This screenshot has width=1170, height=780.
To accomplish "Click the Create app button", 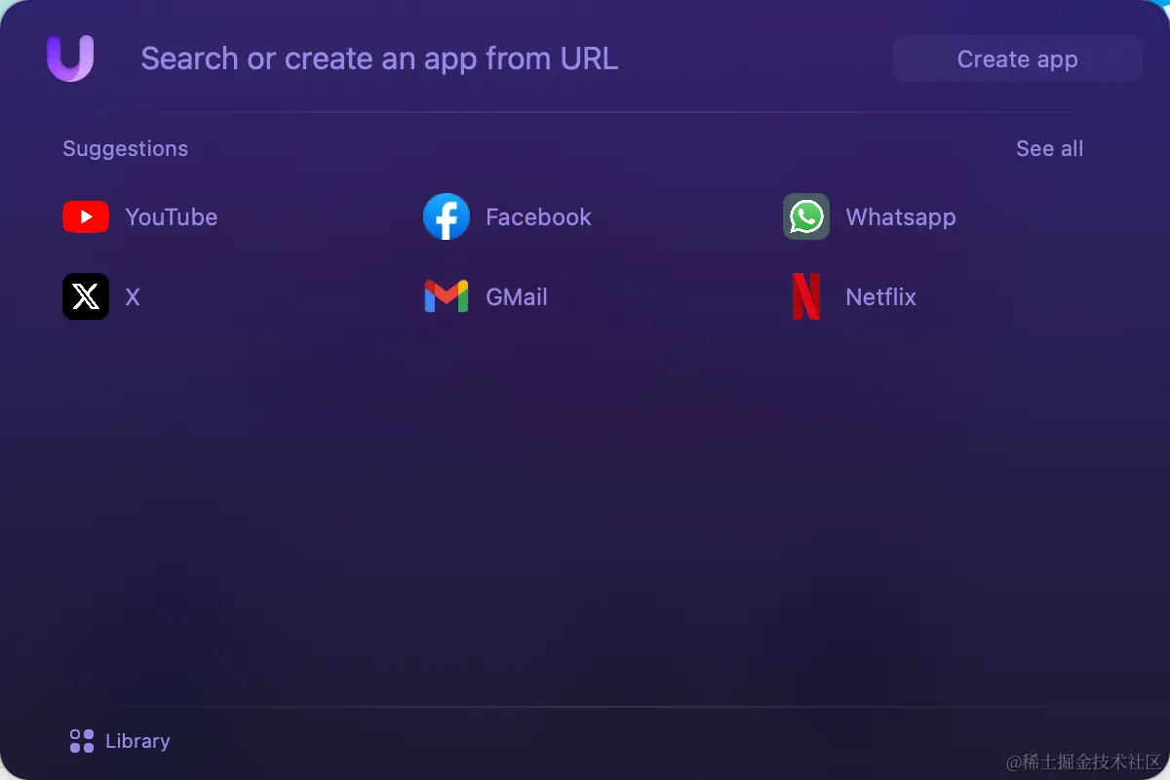I will pos(1018,58).
